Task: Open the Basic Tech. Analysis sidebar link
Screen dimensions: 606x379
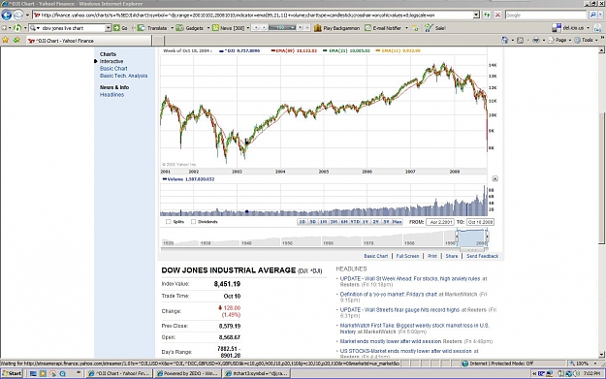Action: pos(123,76)
